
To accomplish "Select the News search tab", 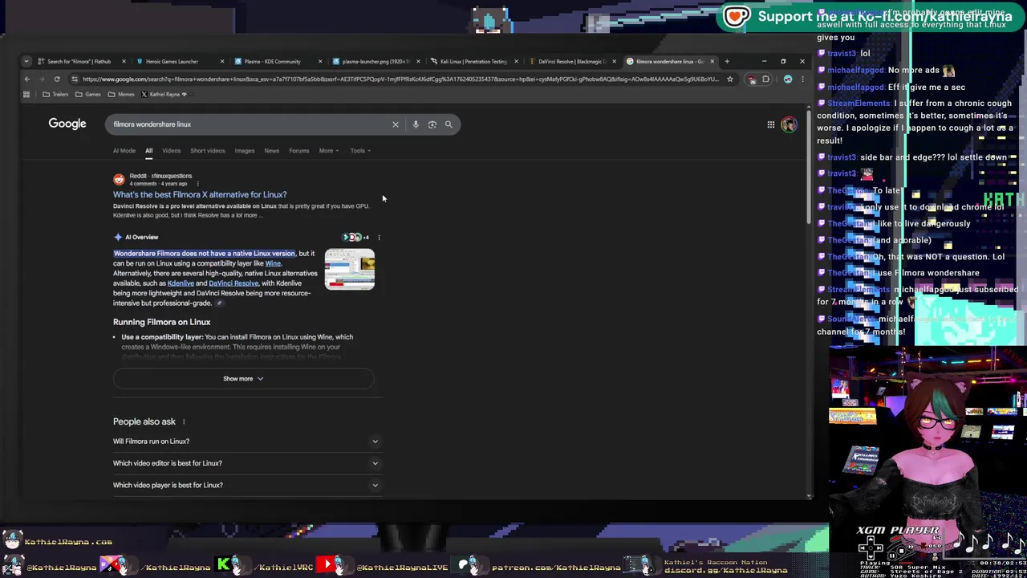I will click(x=272, y=151).
